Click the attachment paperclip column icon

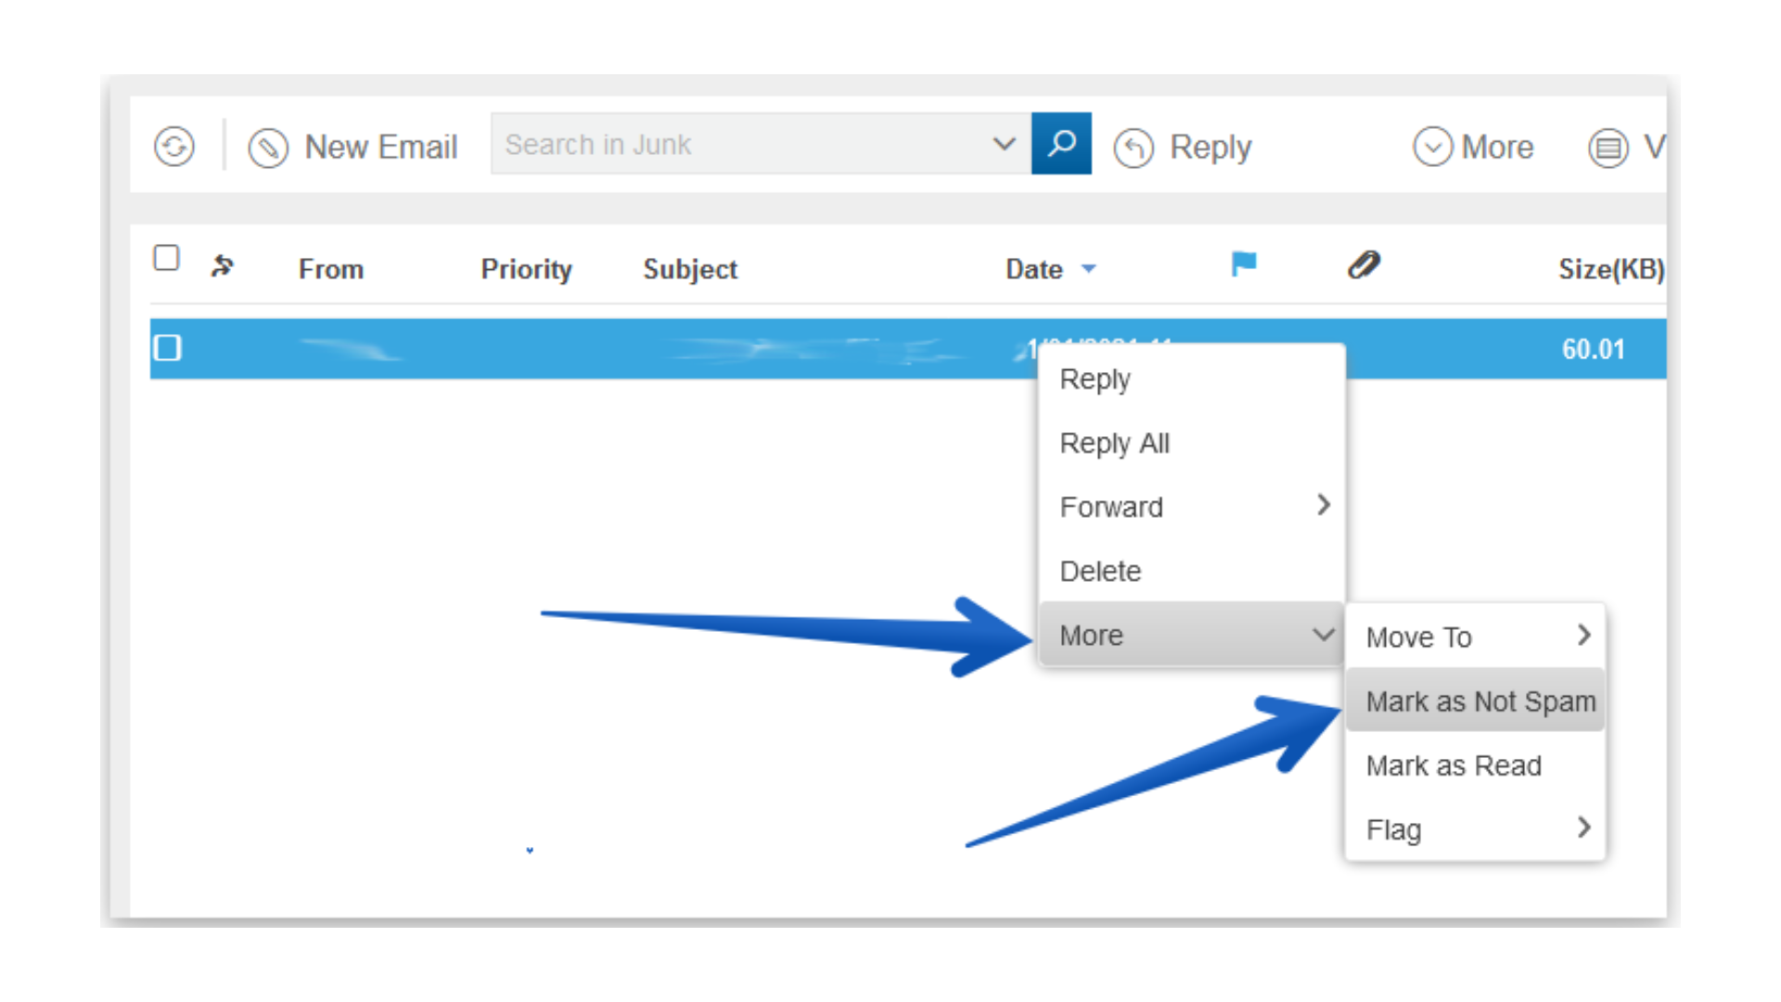point(1364,265)
